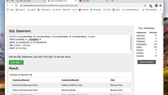The image size is (168, 95).
Task: Open the K profile avatar
Action: click(x=156, y=6)
